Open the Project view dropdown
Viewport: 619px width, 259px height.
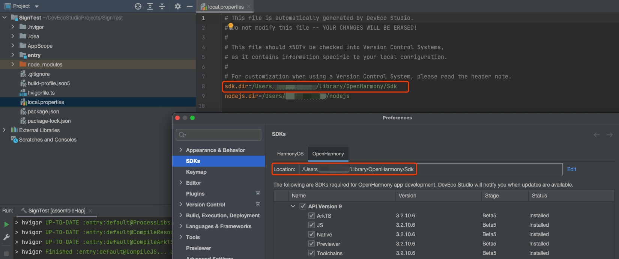[x=36, y=6]
